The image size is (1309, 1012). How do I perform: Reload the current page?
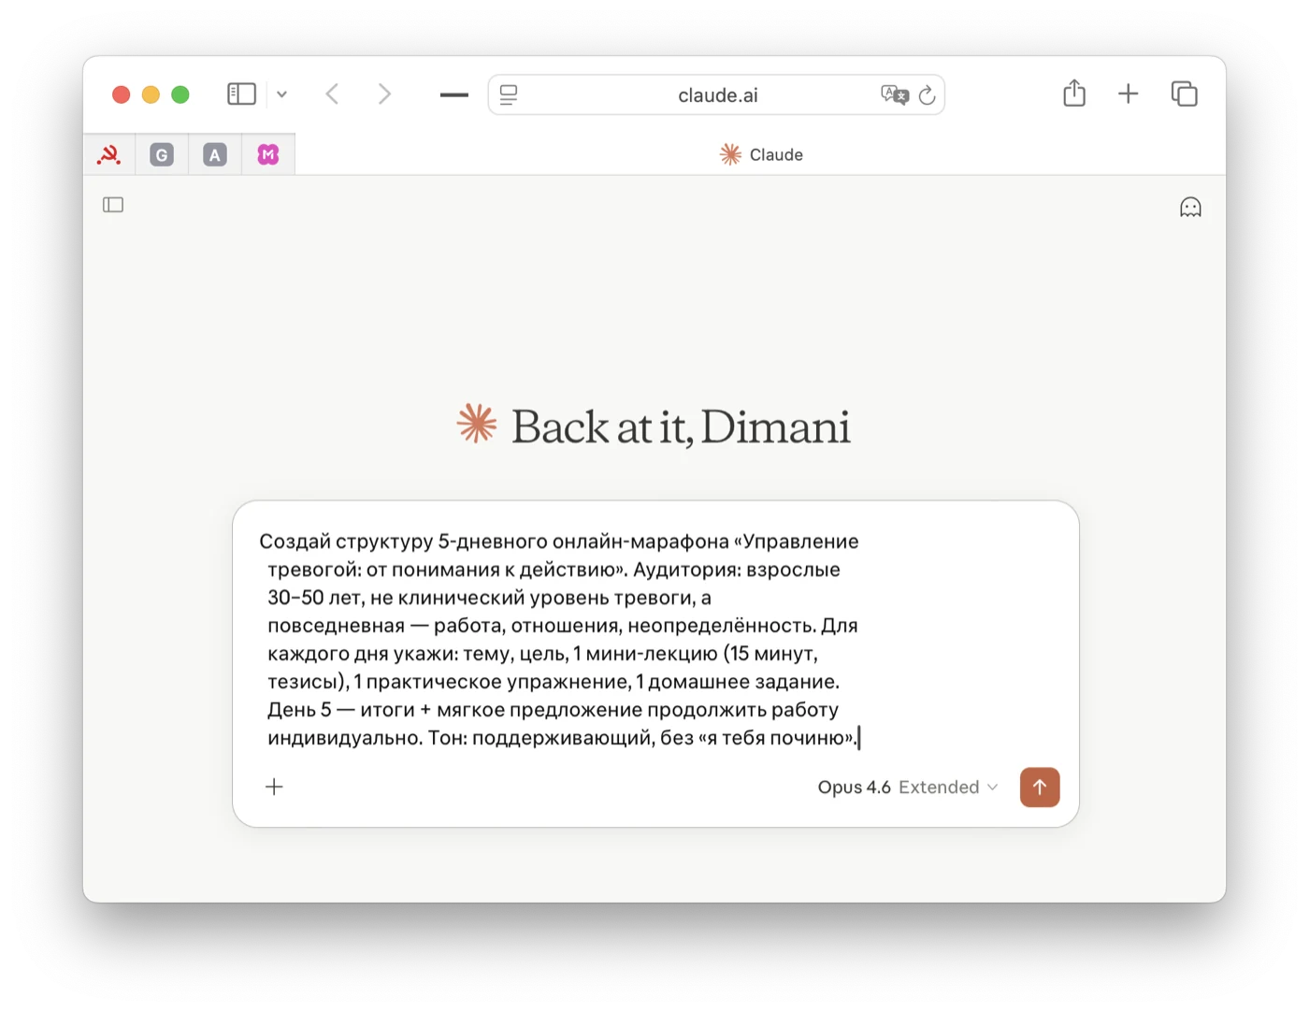927,94
